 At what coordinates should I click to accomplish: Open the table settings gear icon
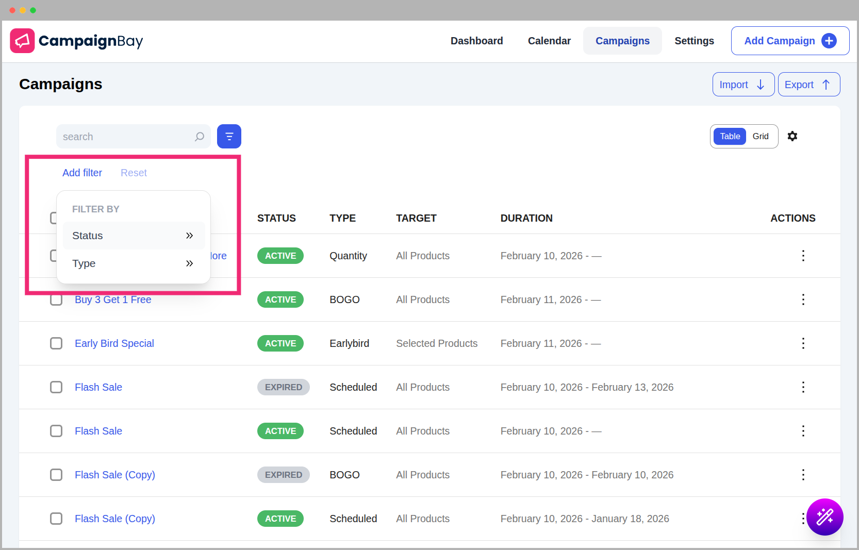pyautogui.click(x=792, y=136)
